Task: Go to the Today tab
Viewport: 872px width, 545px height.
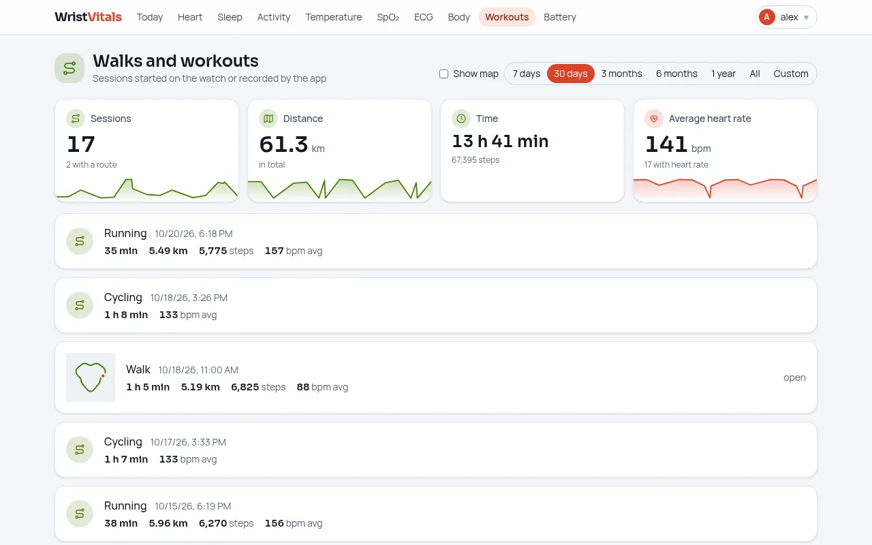Action: click(x=150, y=17)
